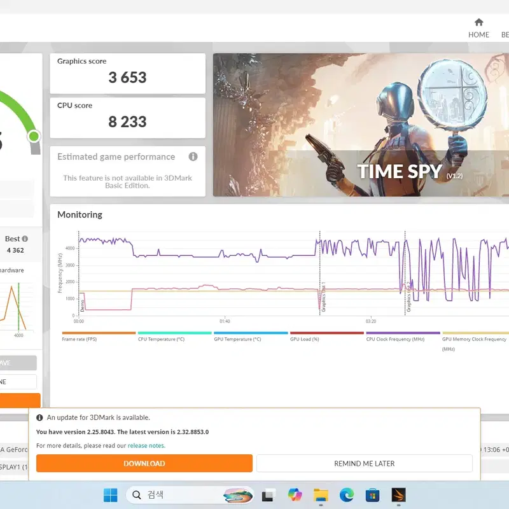Open Microsoft Edge from the taskbar
The width and height of the screenshot is (509, 509).
[x=347, y=495]
